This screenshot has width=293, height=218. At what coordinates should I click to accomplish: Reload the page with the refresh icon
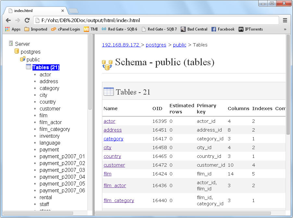(x=27, y=20)
